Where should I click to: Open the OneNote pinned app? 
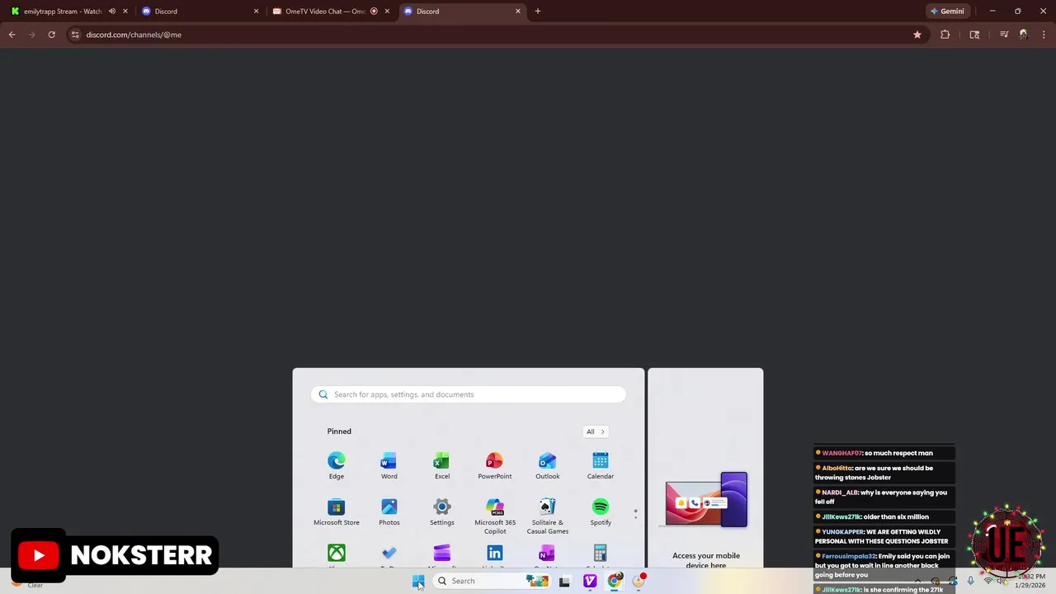point(547,555)
